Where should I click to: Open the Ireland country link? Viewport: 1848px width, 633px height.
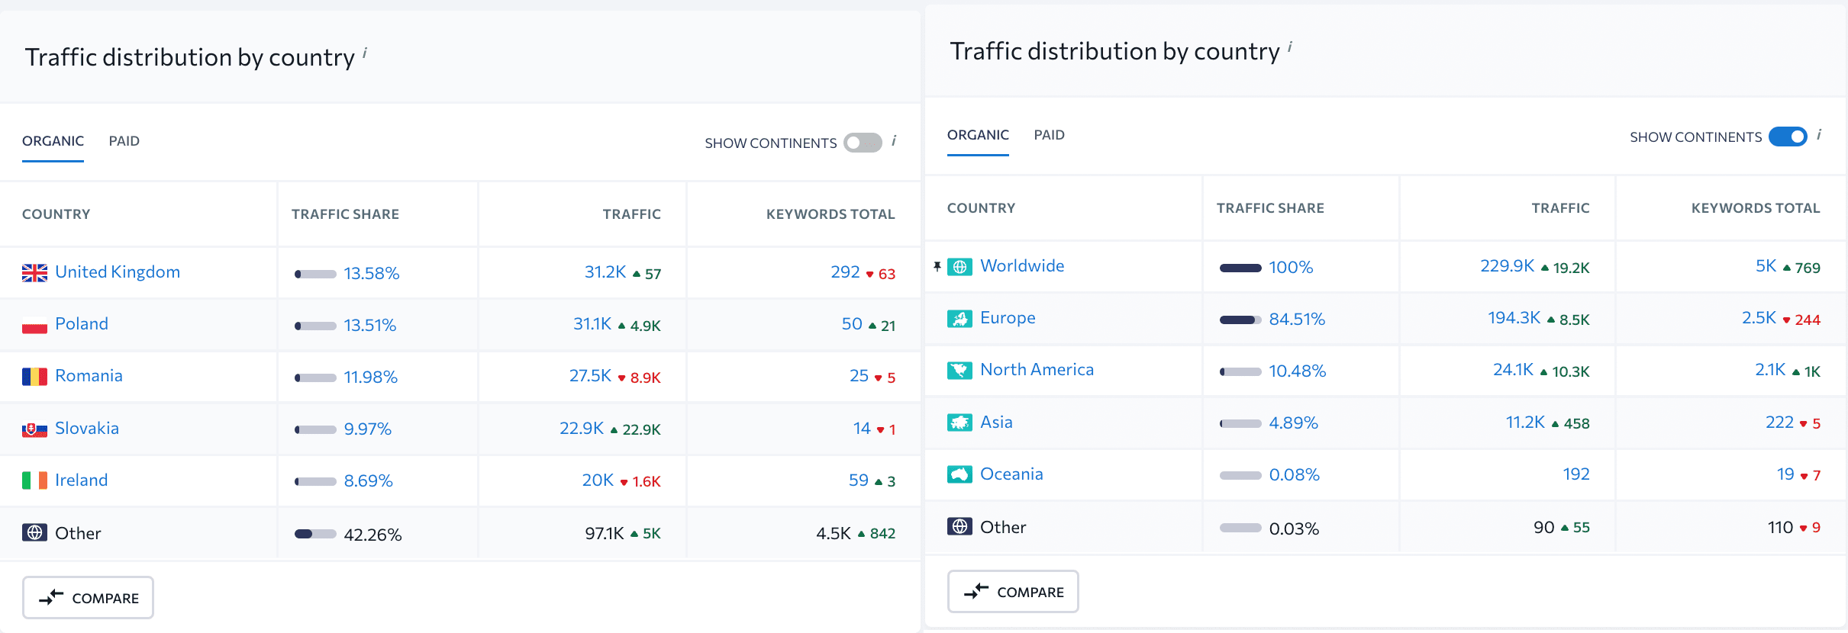click(81, 480)
